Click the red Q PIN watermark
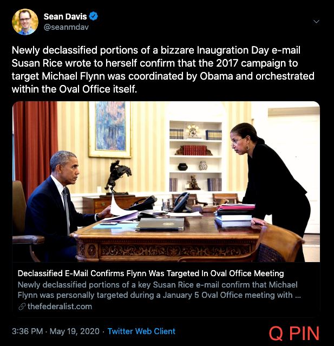This screenshot has height=346, width=334. coord(294,333)
